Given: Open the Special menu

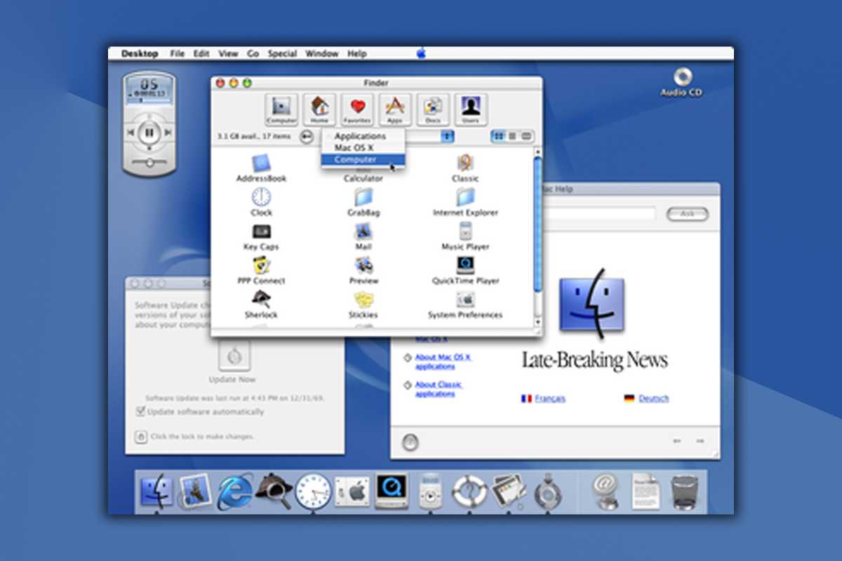Looking at the screenshot, I should (x=281, y=53).
